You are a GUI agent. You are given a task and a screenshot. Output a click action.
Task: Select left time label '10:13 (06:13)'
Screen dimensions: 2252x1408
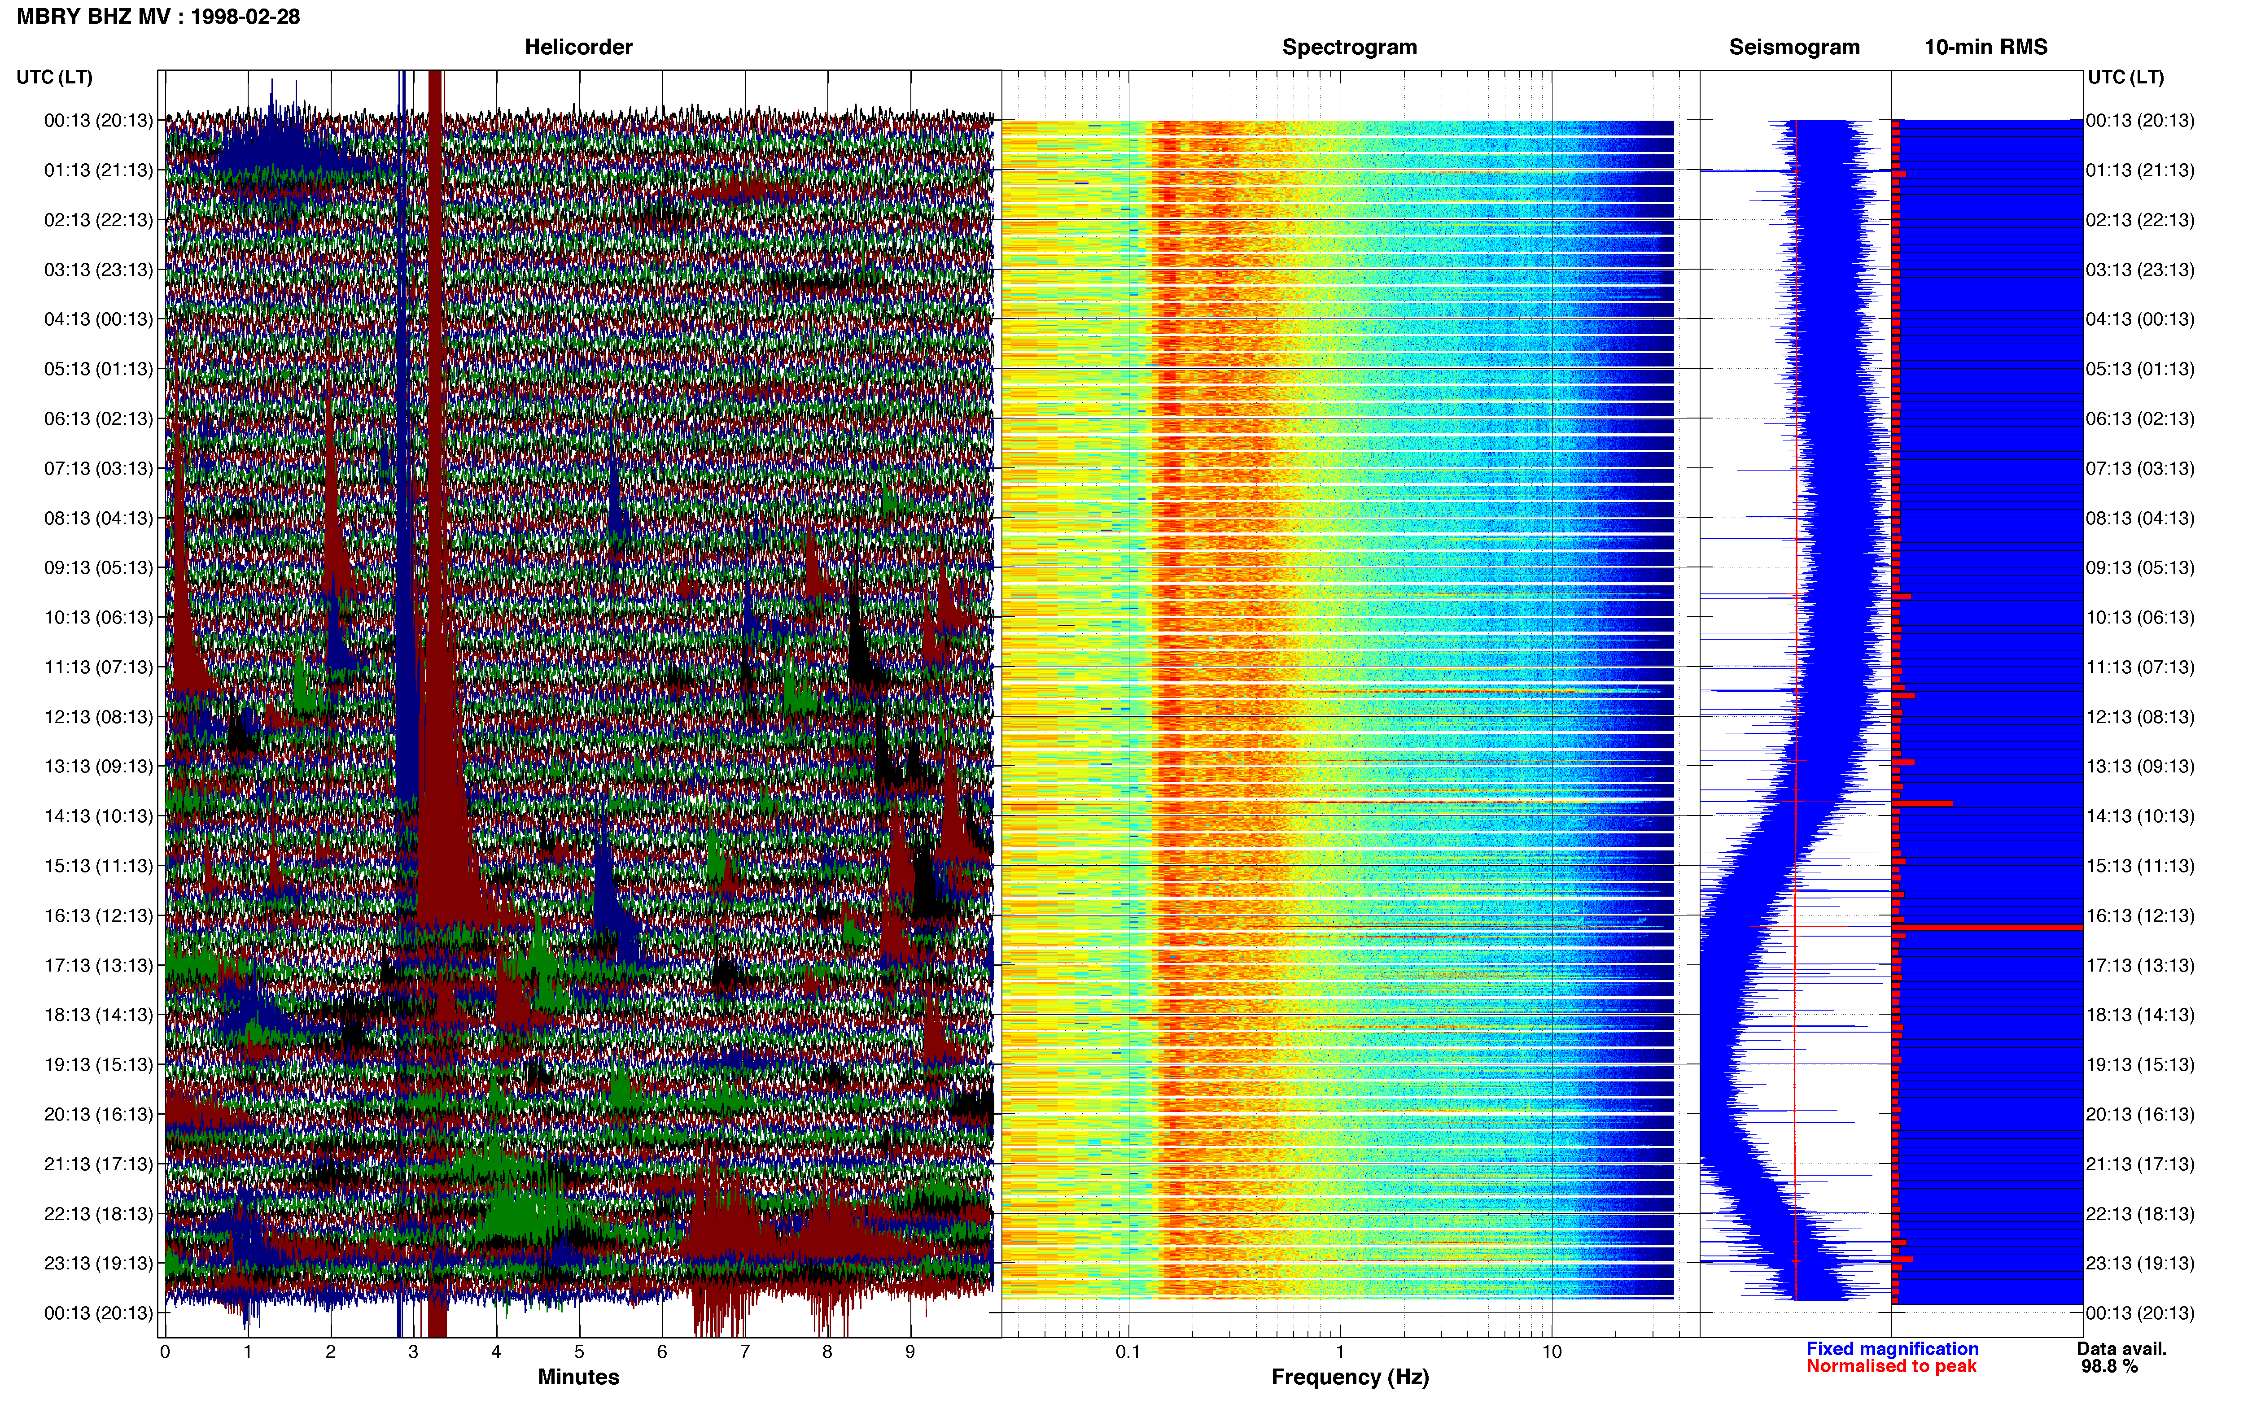coord(99,617)
